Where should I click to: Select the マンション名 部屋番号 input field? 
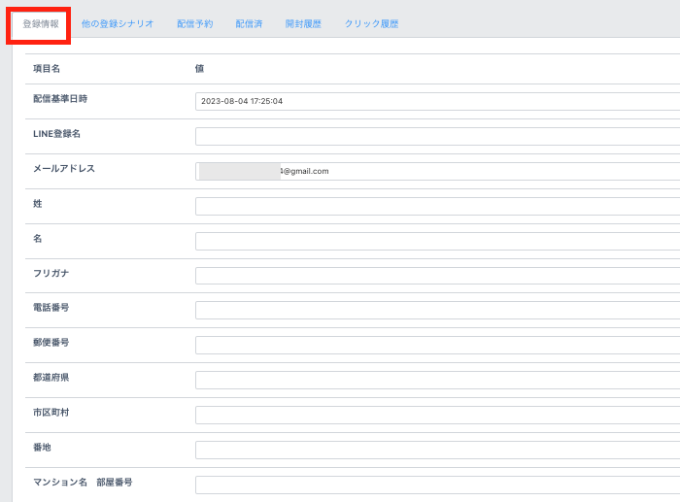click(x=437, y=485)
